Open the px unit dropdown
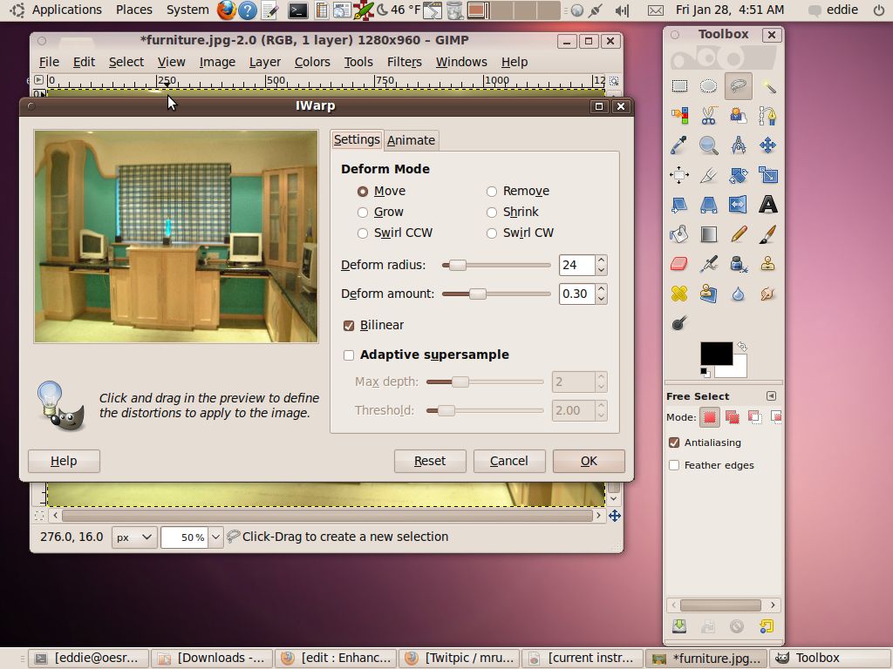The image size is (893, 669). tap(134, 537)
